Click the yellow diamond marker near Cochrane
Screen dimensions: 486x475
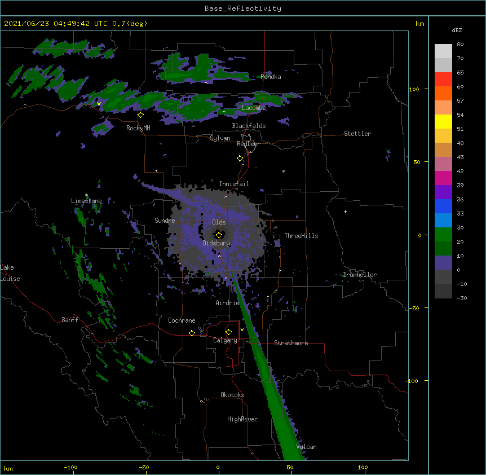pos(192,333)
